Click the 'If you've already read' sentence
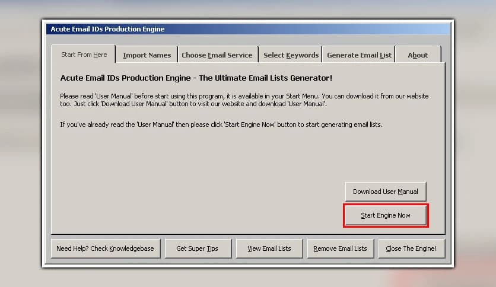 pyautogui.click(x=221, y=125)
